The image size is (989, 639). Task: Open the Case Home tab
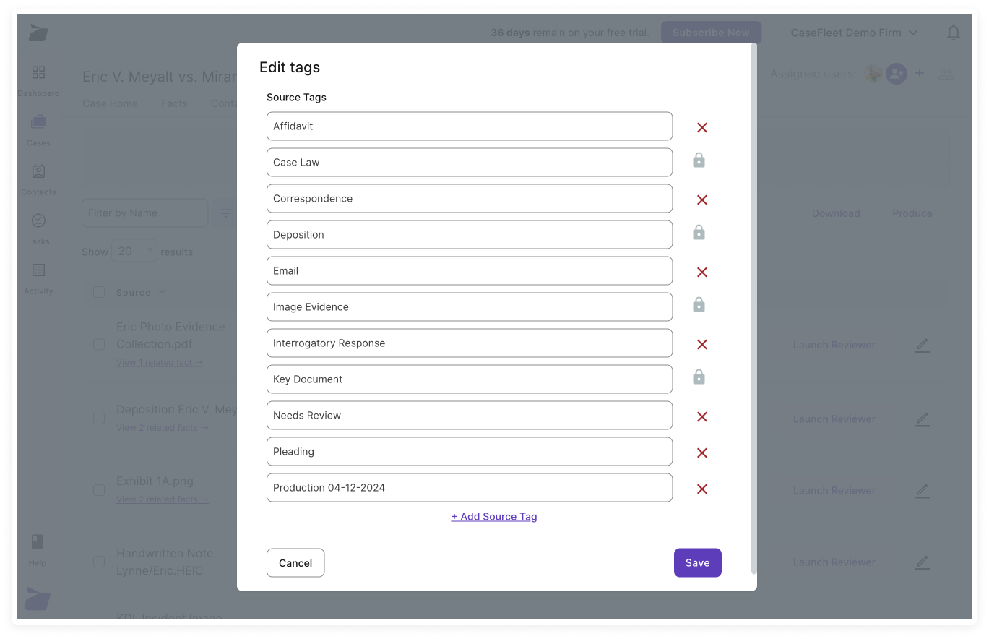110,103
